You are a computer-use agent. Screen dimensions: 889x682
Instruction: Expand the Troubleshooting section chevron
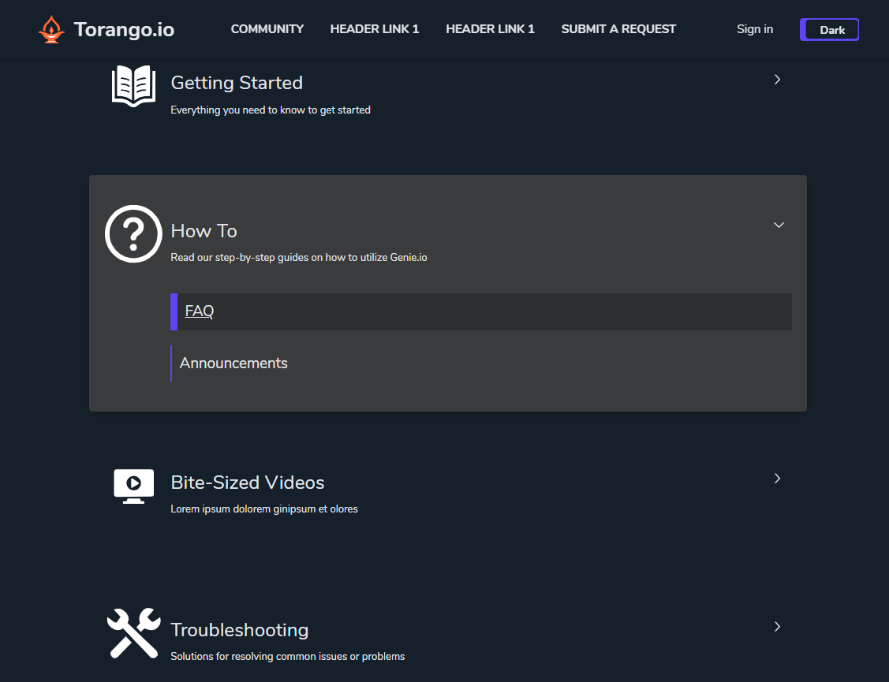coord(777,627)
